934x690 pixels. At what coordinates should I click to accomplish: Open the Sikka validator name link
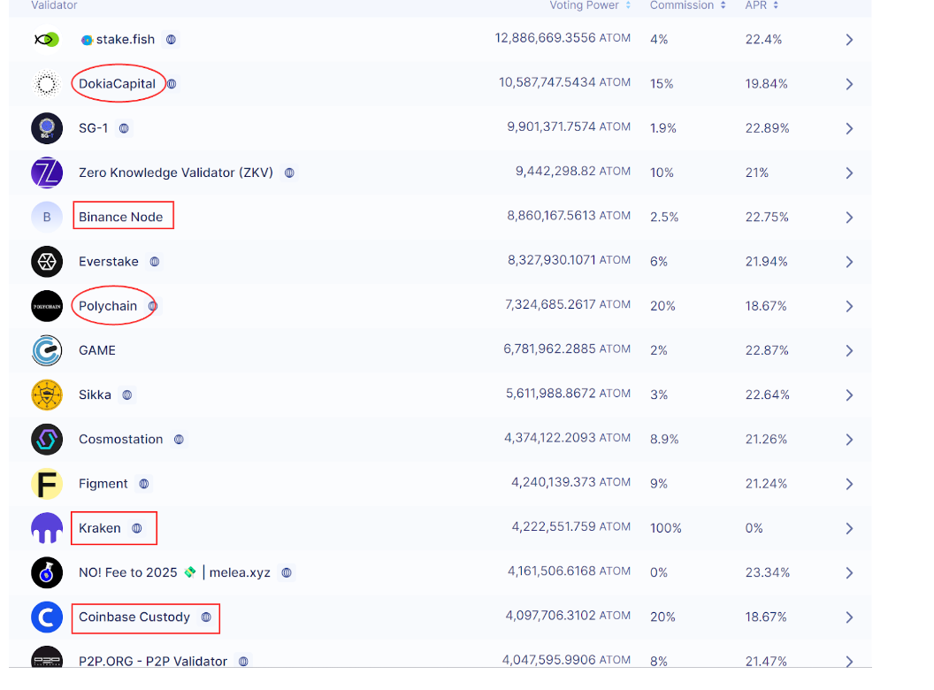[x=95, y=395]
